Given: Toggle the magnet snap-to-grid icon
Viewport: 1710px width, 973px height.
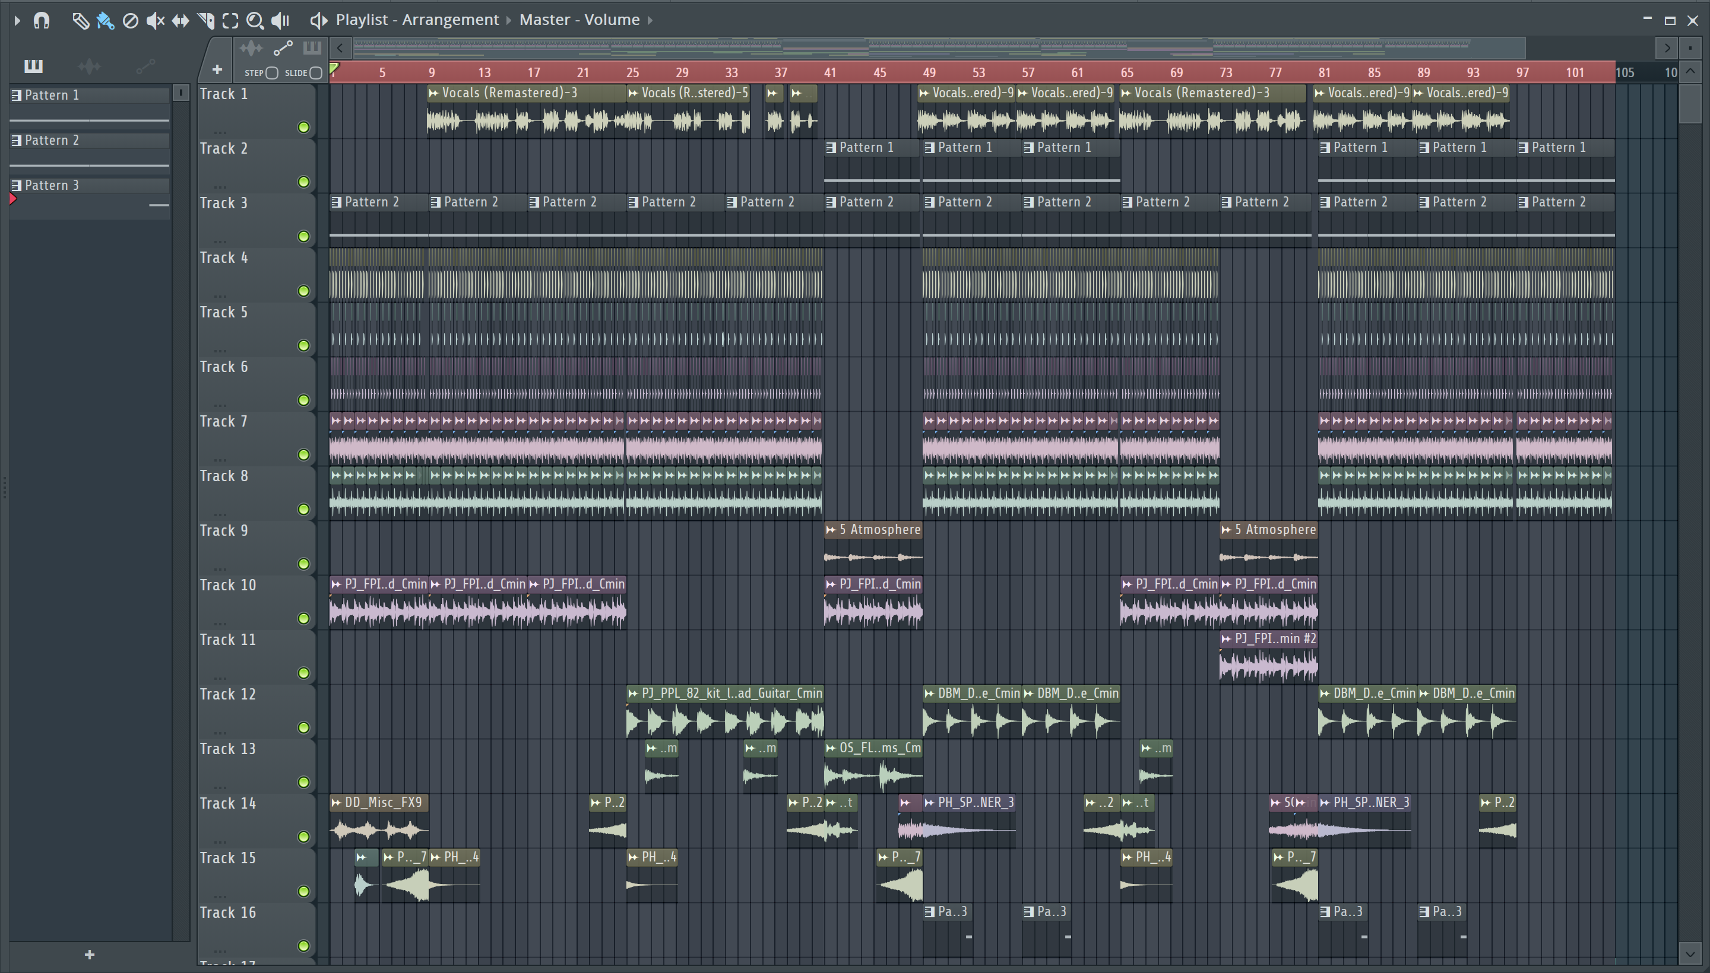Looking at the screenshot, I should [x=42, y=21].
